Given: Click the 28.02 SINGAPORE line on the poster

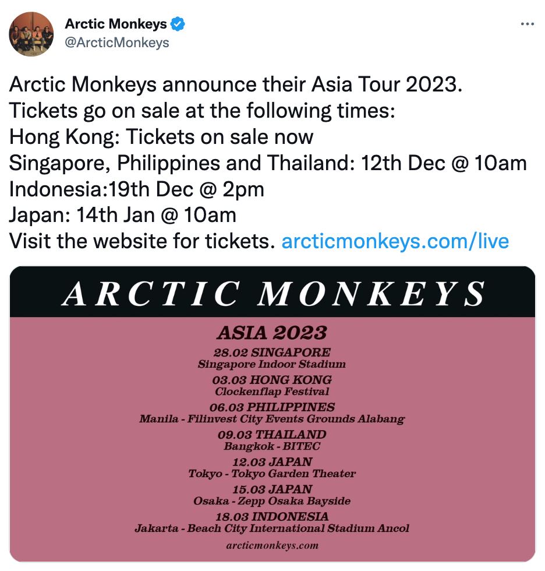Looking at the screenshot, I should [x=272, y=353].
